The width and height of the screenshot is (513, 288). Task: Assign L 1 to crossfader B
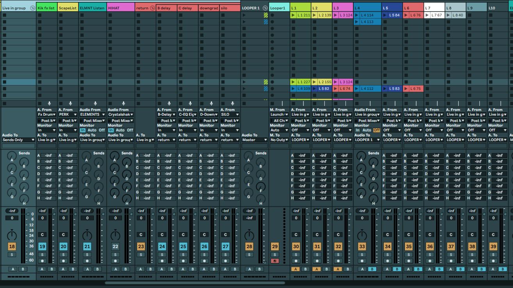(305, 269)
